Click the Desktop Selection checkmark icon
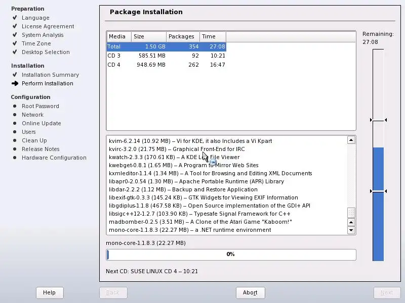The height and width of the screenshot is (303, 405). 15,52
